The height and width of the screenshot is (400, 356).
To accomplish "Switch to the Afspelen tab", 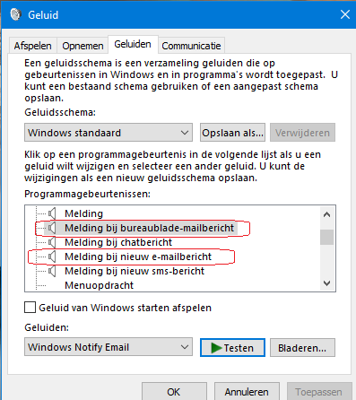I will [33, 46].
